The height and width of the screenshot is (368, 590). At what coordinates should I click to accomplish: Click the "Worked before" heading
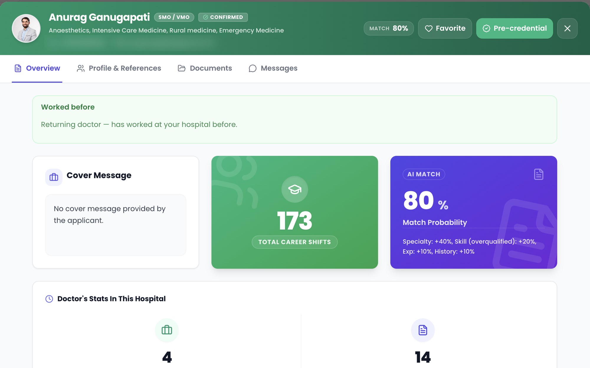tap(68, 107)
